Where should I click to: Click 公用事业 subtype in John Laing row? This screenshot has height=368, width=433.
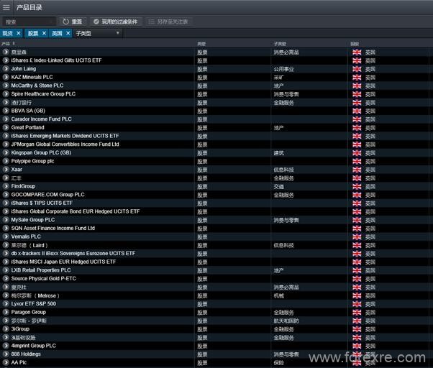coord(283,69)
